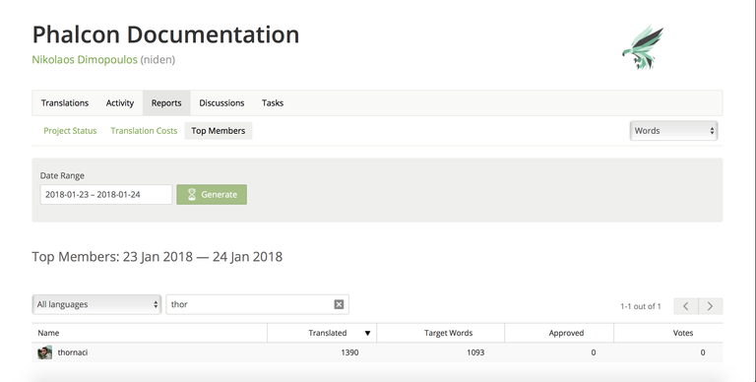This screenshot has height=382, width=756.
Task: Click the Phalcon Documentation title
Action: pos(165,34)
